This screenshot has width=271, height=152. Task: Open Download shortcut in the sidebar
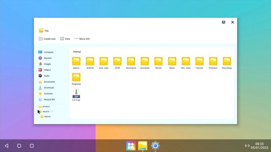pos(46,87)
